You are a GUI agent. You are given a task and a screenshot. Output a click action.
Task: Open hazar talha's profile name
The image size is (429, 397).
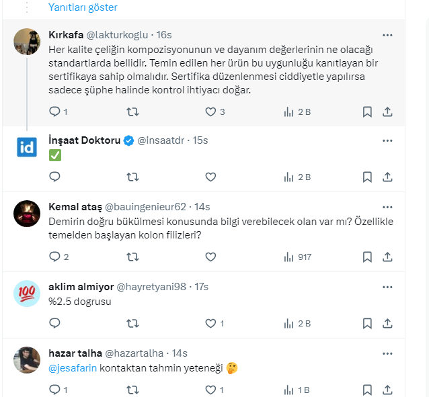[x=75, y=353]
